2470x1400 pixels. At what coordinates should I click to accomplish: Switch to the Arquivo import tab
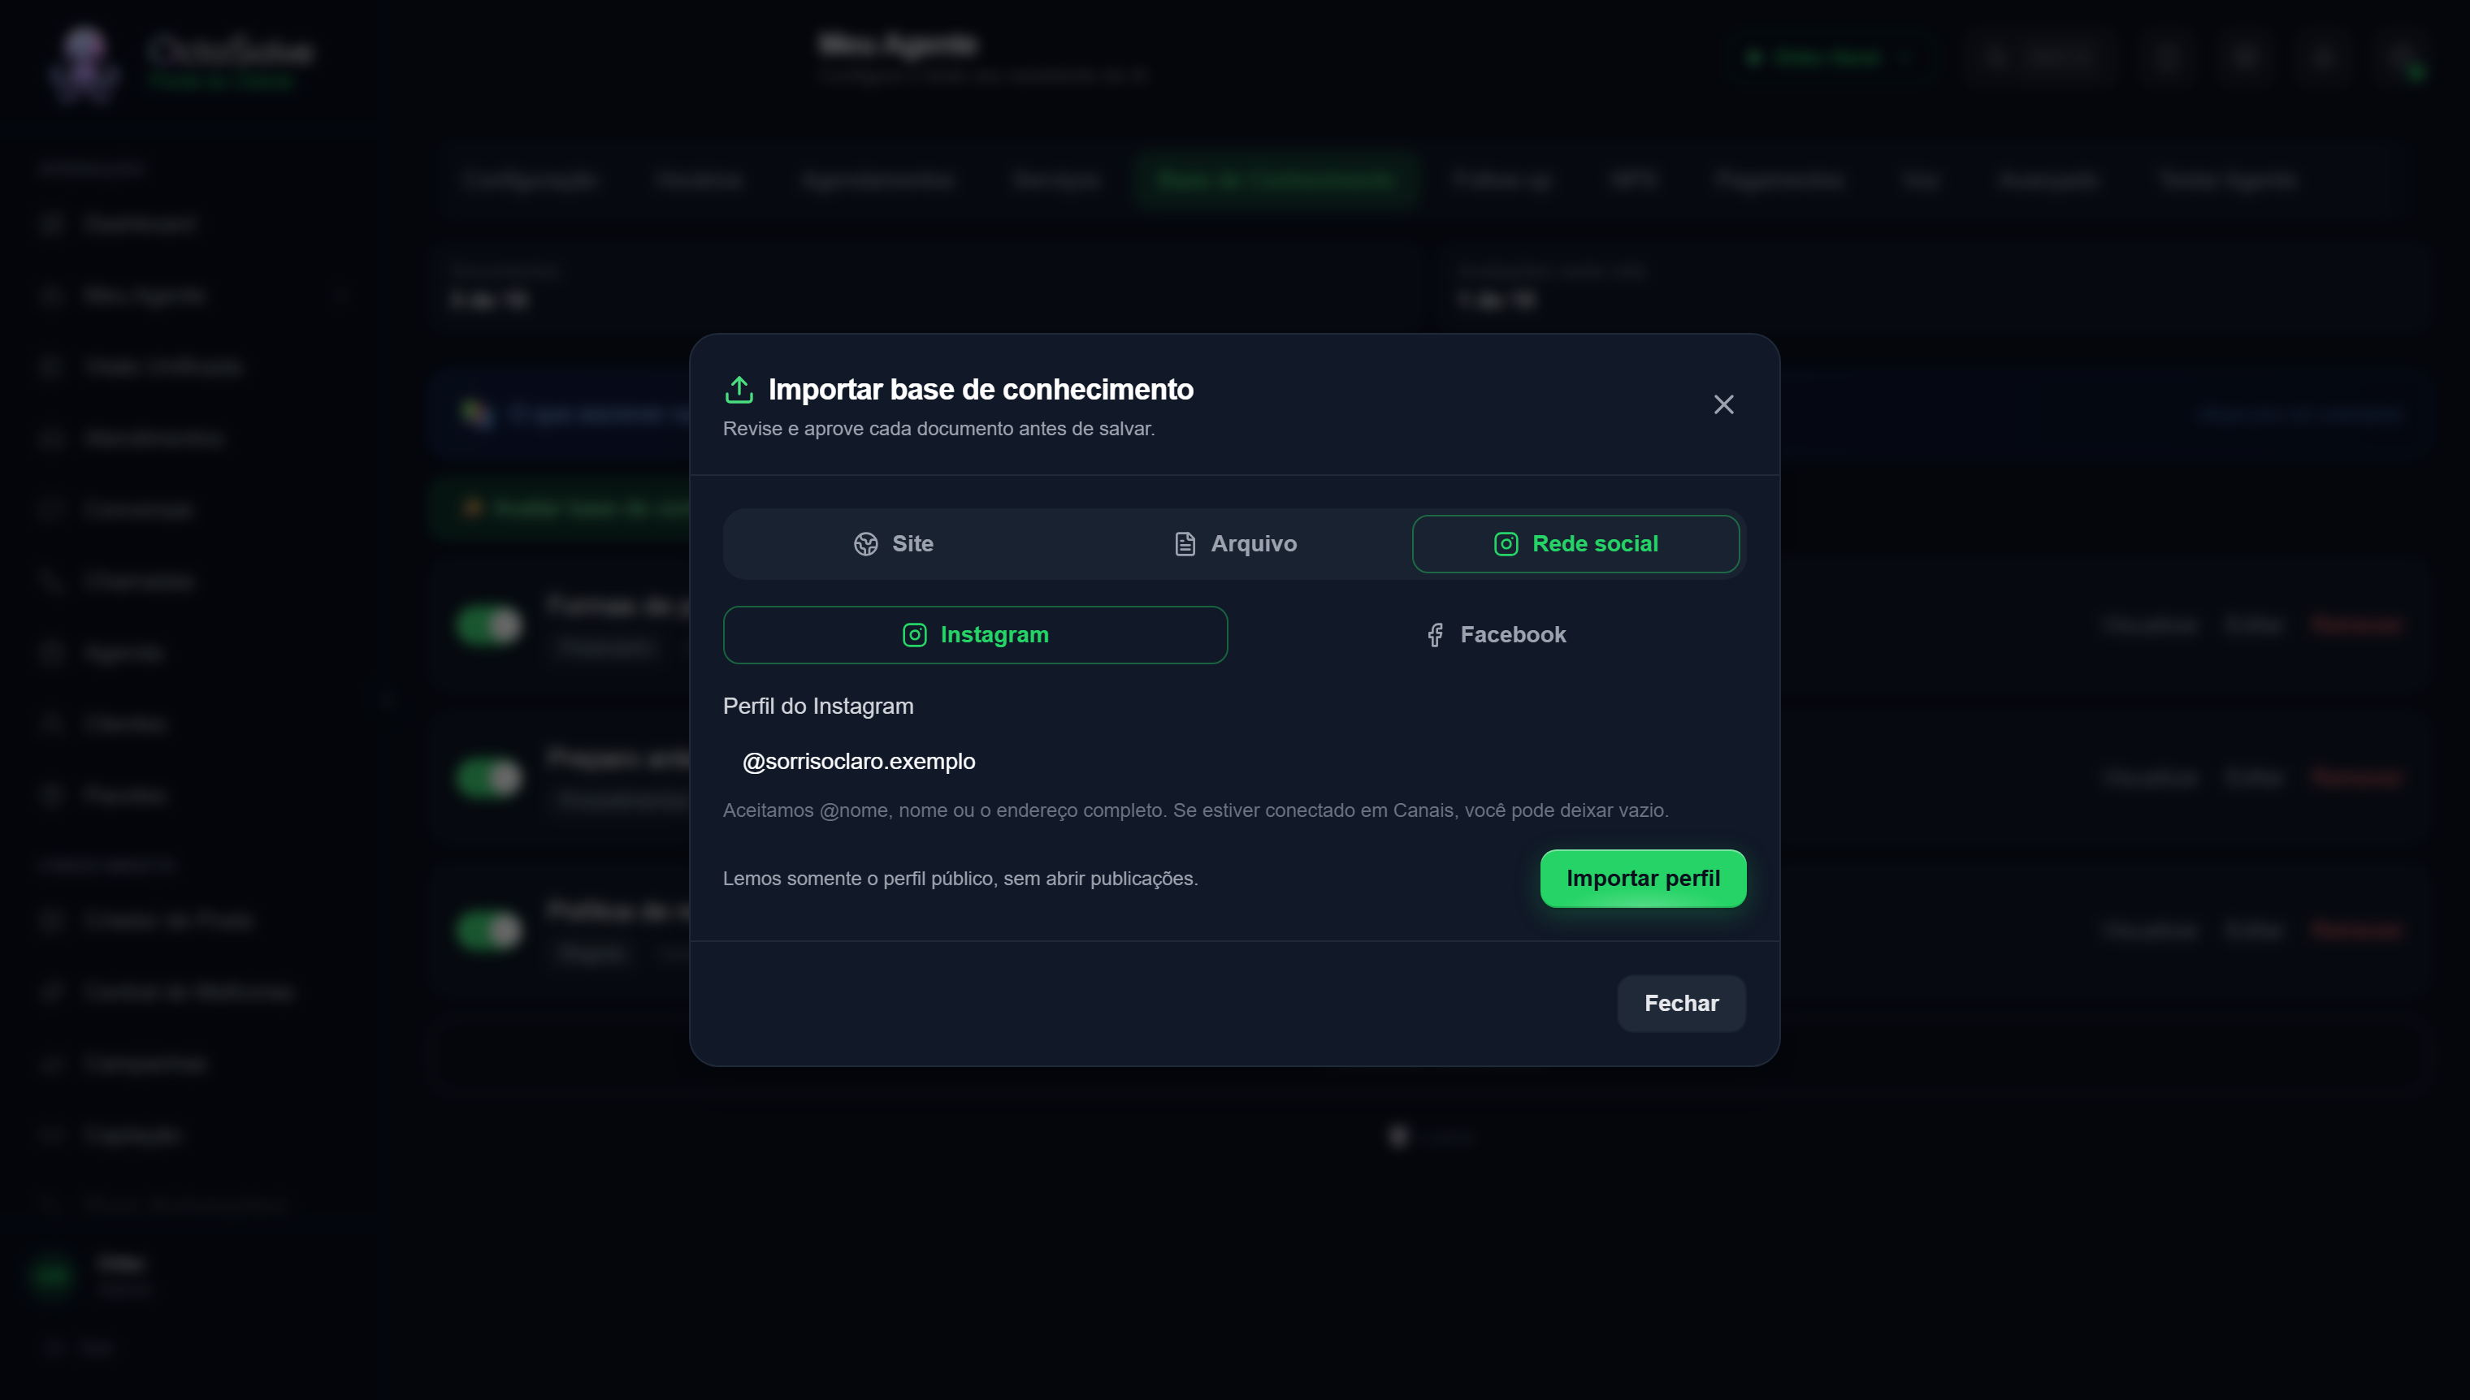tap(1235, 544)
